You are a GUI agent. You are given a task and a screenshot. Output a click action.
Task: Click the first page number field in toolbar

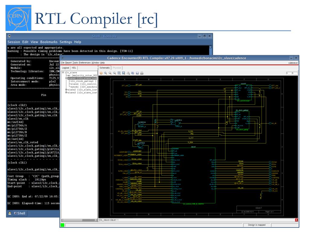point(289,73)
